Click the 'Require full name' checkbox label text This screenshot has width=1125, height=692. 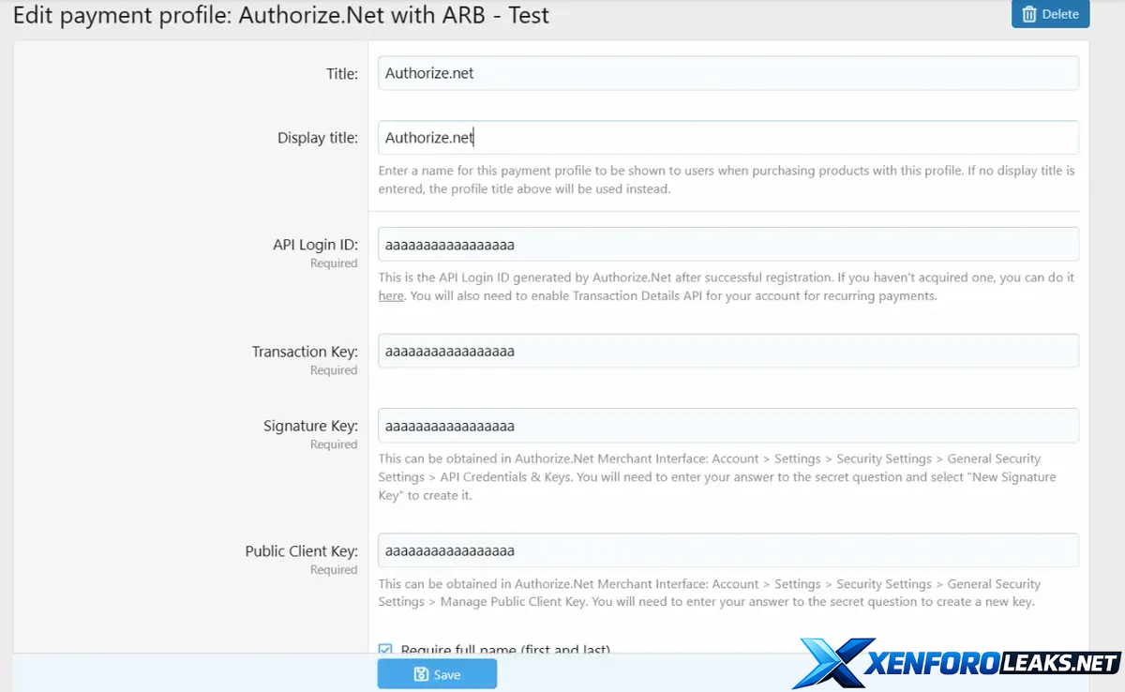[504, 649]
